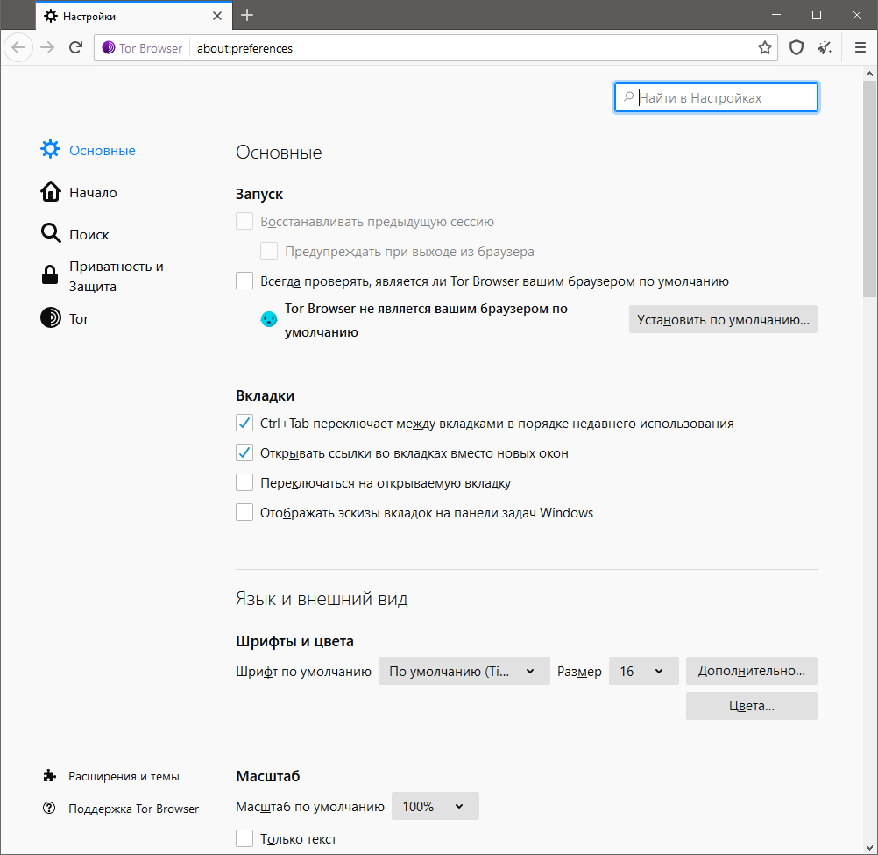This screenshot has width=878, height=855.
Task: Uncheck Ctrl+Tab переключает между вкладками option
Action: [x=244, y=423]
